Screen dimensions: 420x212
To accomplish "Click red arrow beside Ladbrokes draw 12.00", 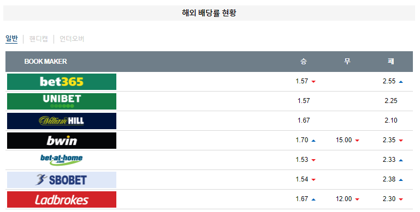I will tap(357, 199).
